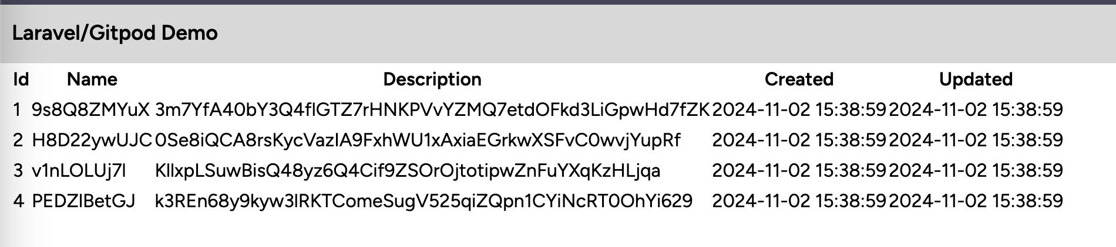Click the Id column header
The height and width of the screenshot is (247, 1116).
21,79
